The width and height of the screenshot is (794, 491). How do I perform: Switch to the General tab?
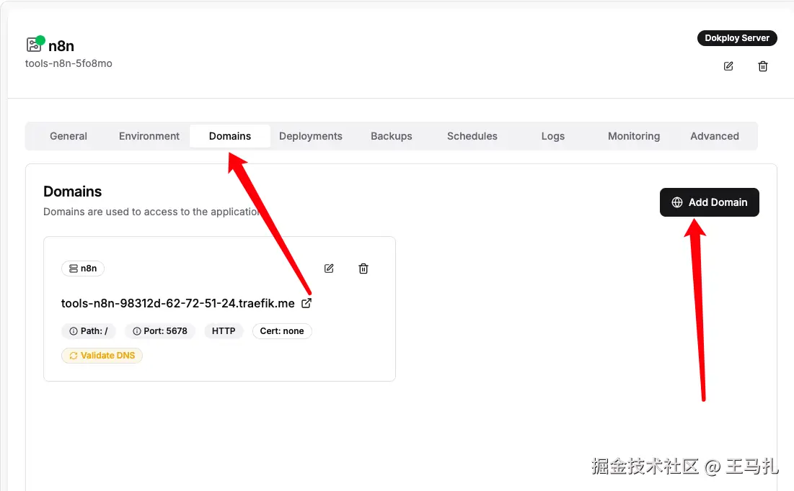(69, 136)
